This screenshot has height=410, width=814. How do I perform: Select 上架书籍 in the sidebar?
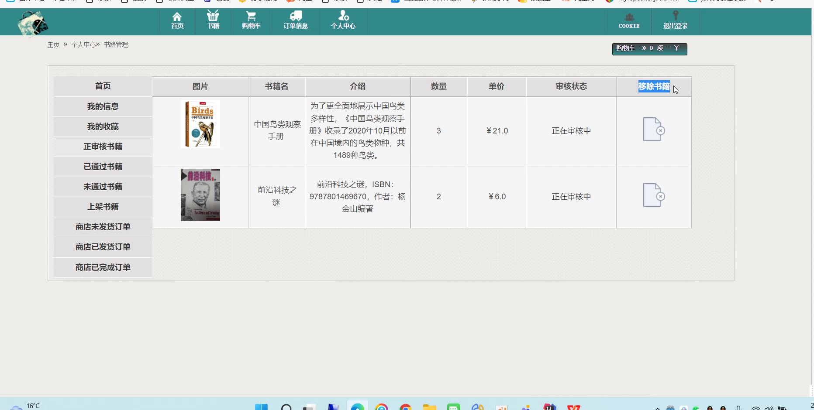(x=103, y=207)
